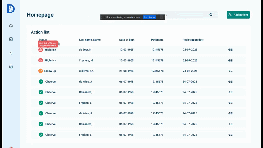The width and height of the screenshot is (263, 148).
Task: Click the red warning icon for de Boer, N
Action: 40,50
